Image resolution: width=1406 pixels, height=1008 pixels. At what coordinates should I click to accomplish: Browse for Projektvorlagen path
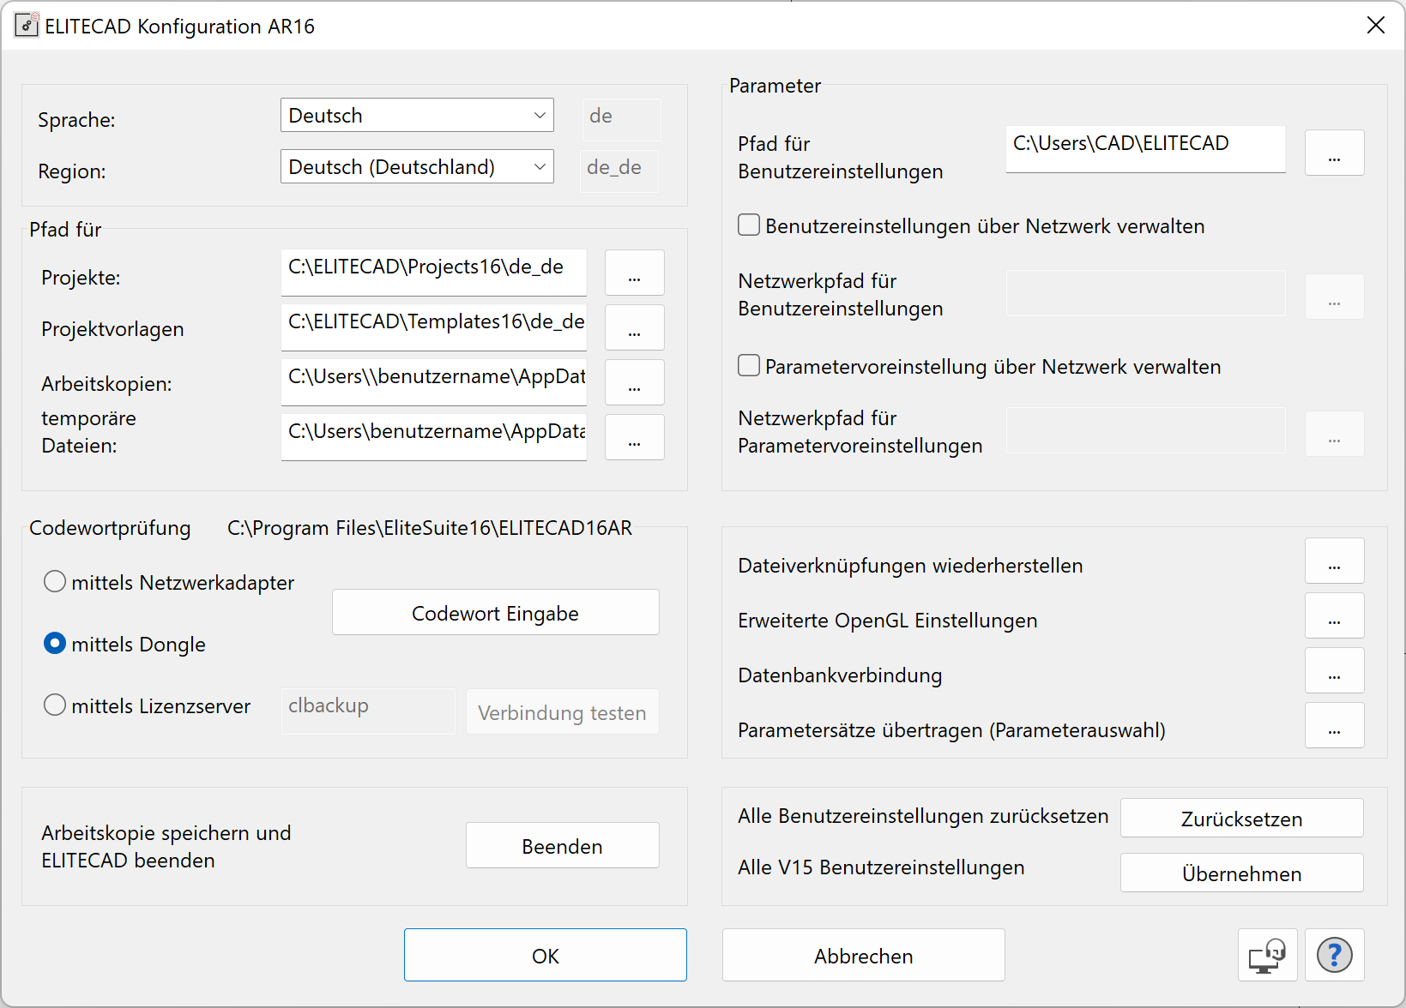pyautogui.click(x=634, y=327)
